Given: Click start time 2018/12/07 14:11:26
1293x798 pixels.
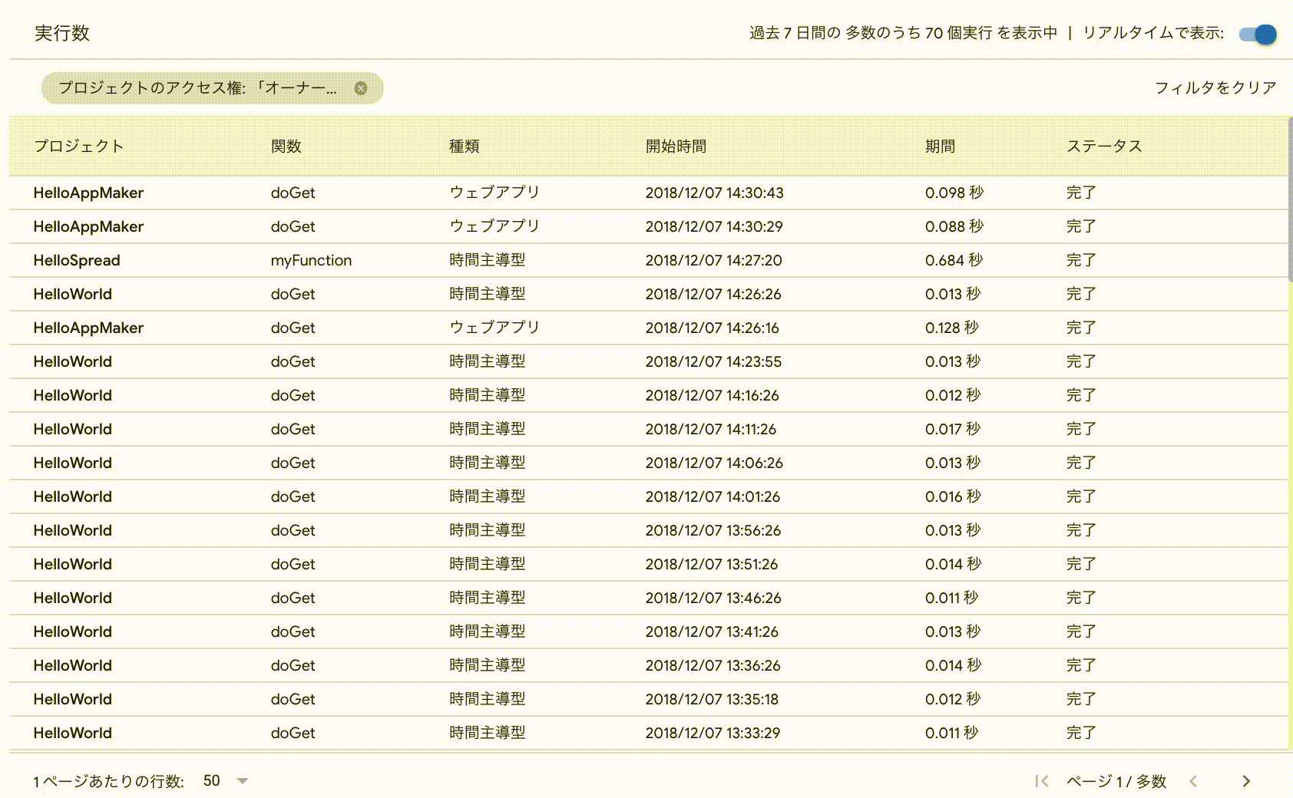Looking at the screenshot, I should (711, 429).
